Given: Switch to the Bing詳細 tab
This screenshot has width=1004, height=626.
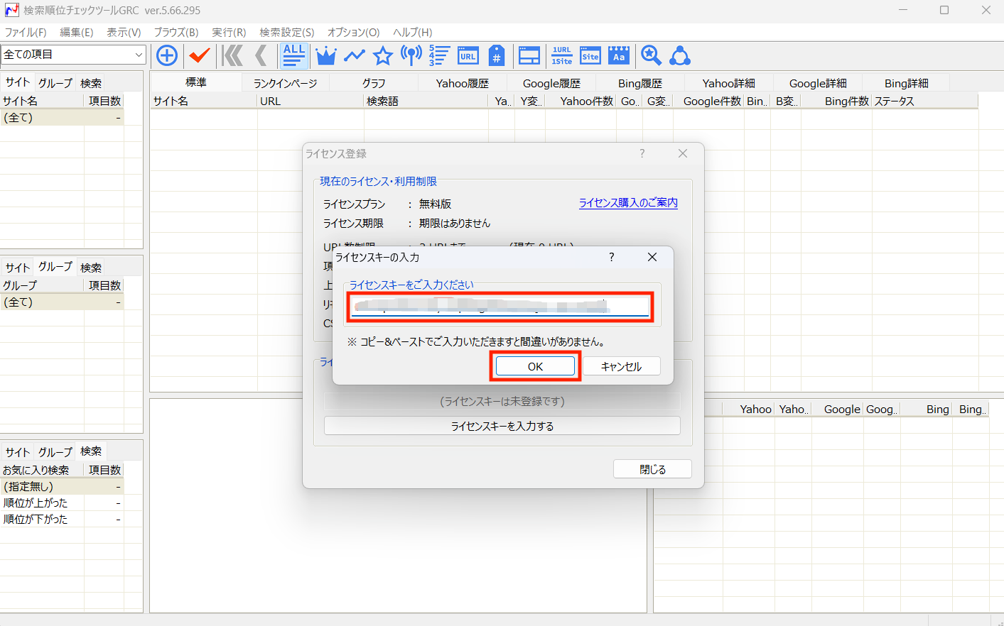Looking at the screenshot, I should point(907,83).
